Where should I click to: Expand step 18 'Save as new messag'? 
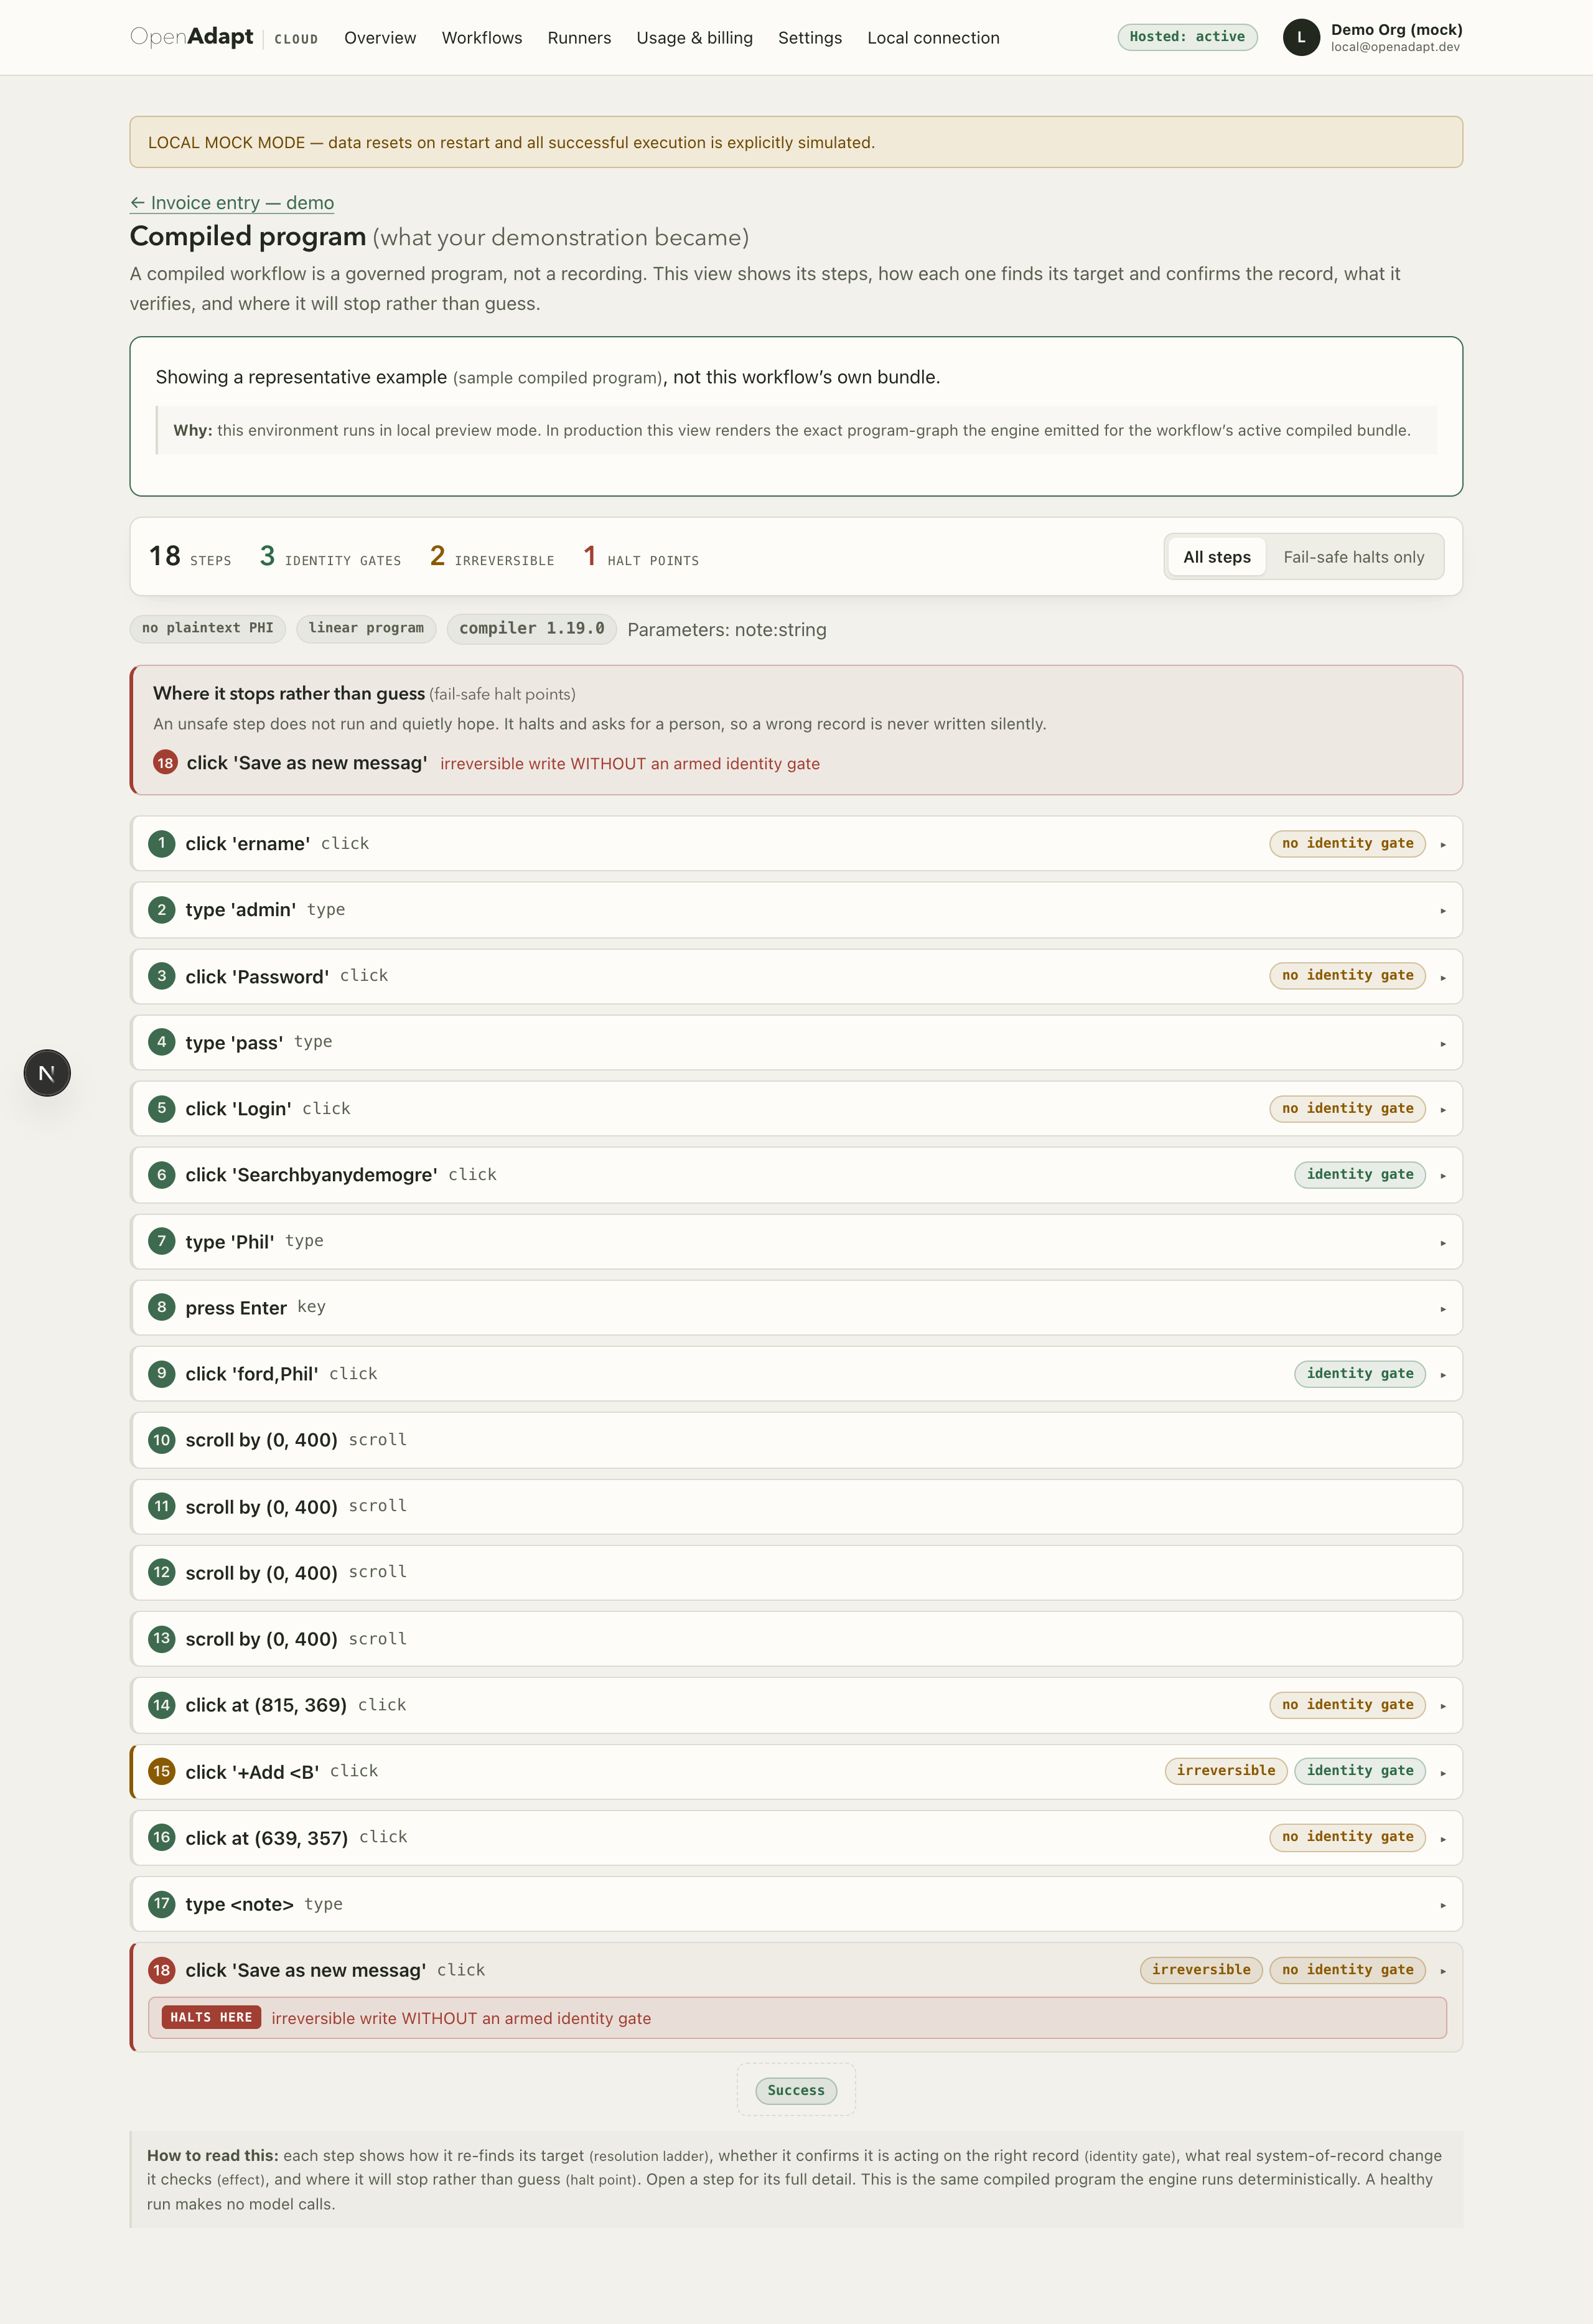point(797,1970)
